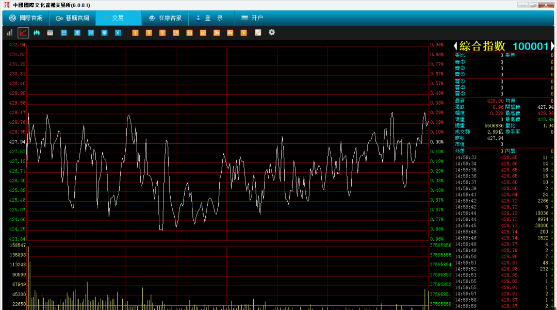This screenshot has width=557, height=310.
Task: Open the bar chart quote list icon
Action: (10, 32)
